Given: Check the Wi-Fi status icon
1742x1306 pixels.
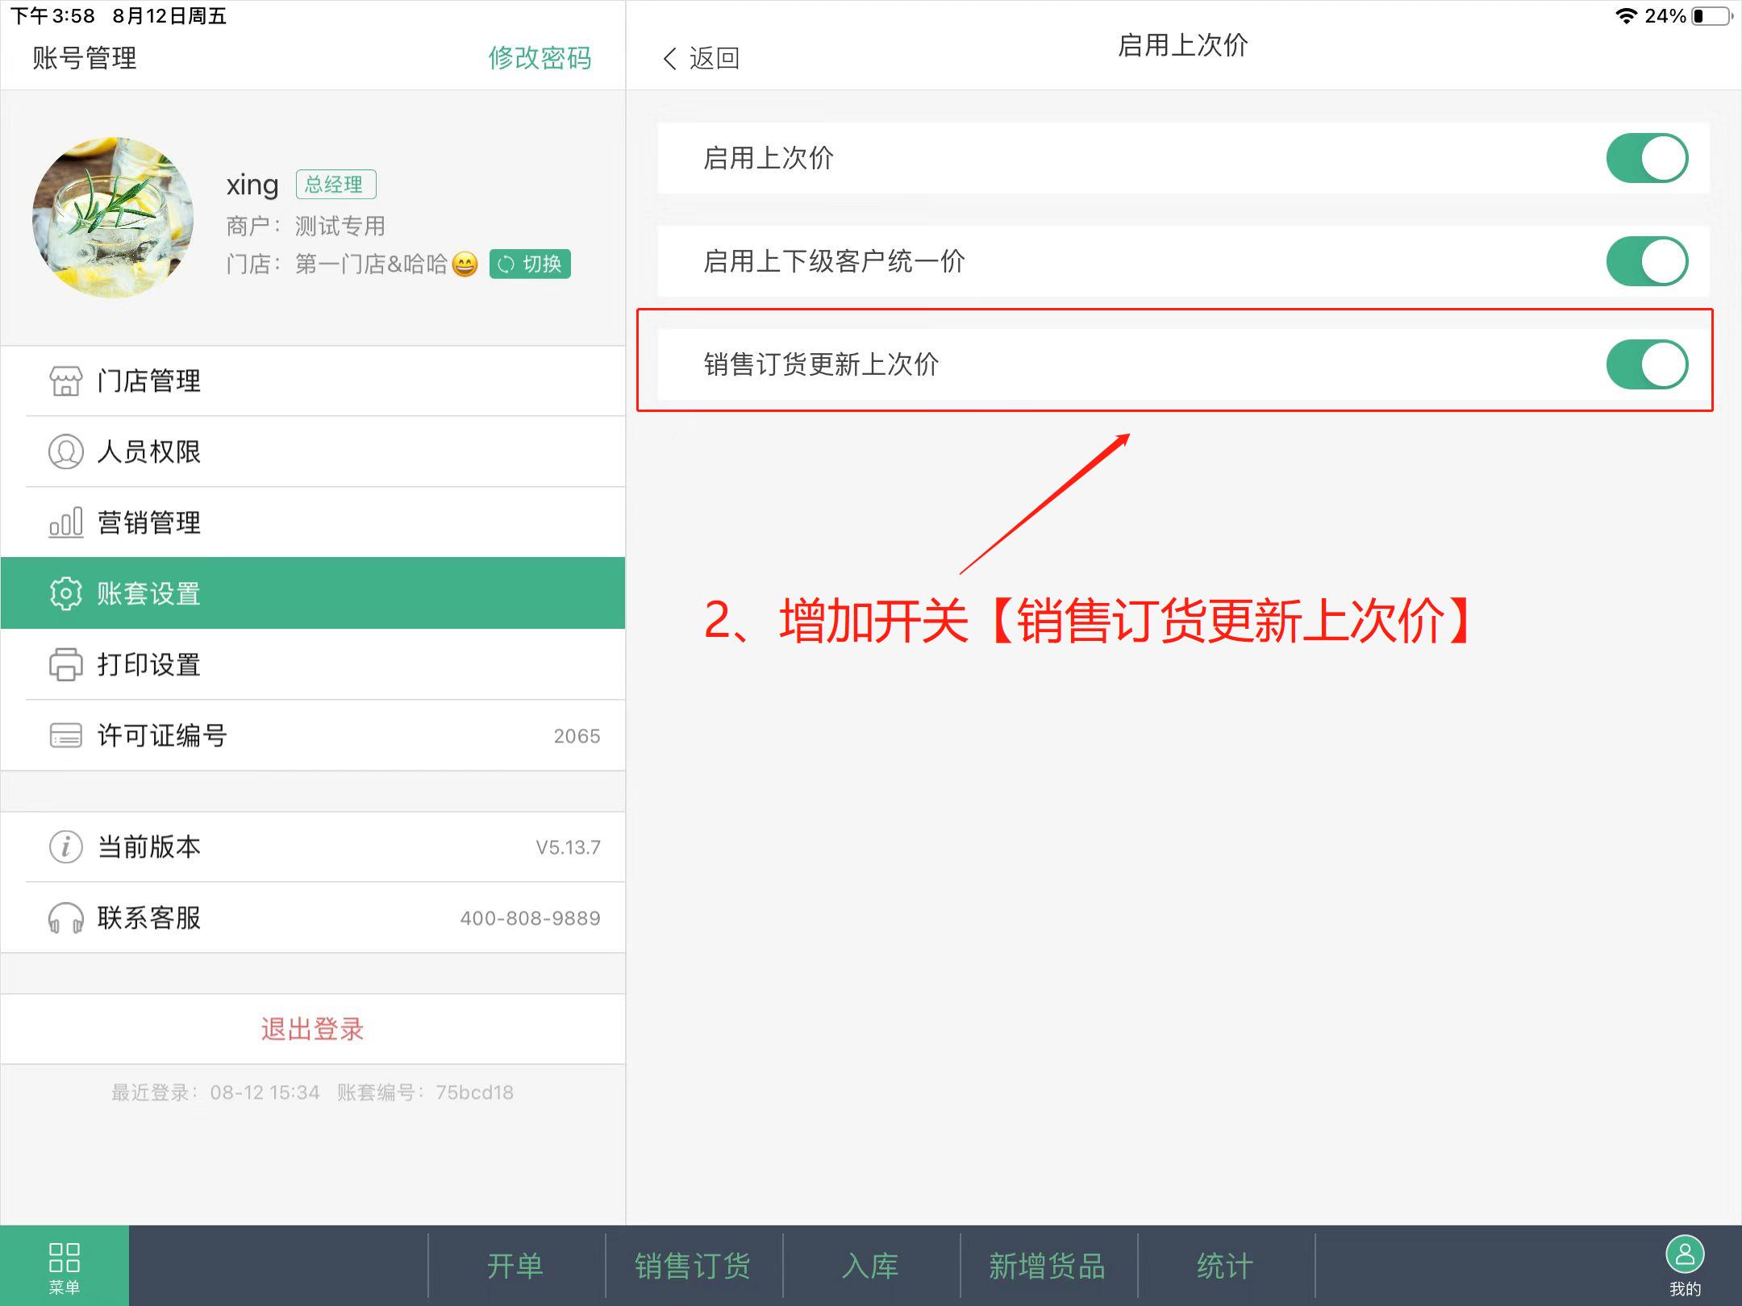Looking at the screenshot, I should tap(1626, 16).
